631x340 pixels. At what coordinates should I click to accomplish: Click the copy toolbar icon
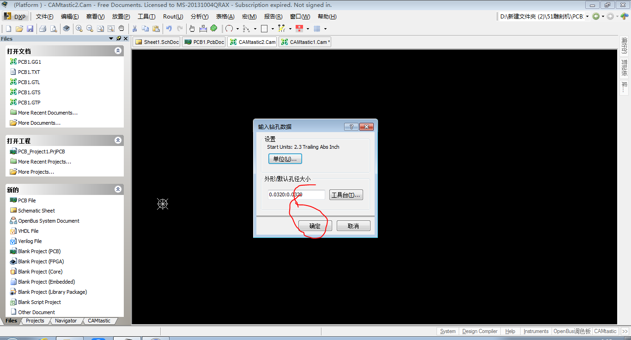pos(145,29)
